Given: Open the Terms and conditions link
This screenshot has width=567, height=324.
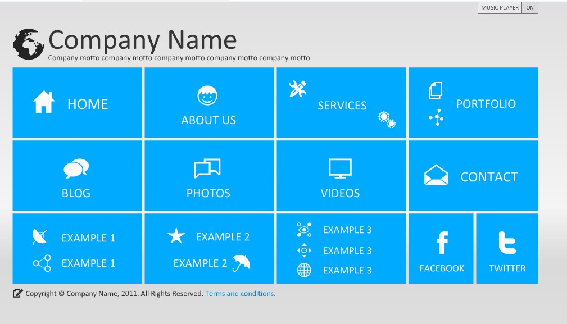Looking at the screenshot, I should tap(239, 294).
